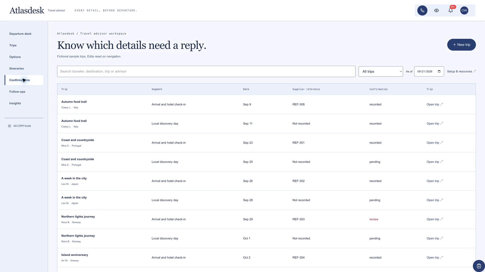Click the New trip button
This screenshot has width=485, height=272.
[461, 45]
